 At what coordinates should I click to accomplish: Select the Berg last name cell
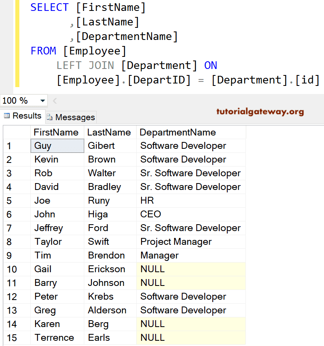pos(110,324)
